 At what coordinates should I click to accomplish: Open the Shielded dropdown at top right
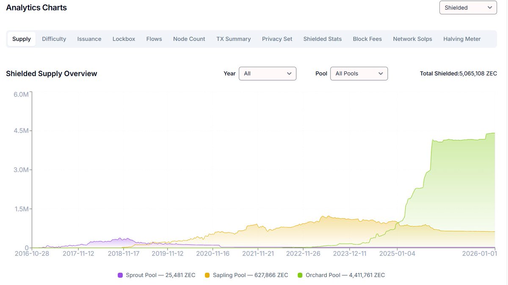pyautogui.click(x=468, y=8)
